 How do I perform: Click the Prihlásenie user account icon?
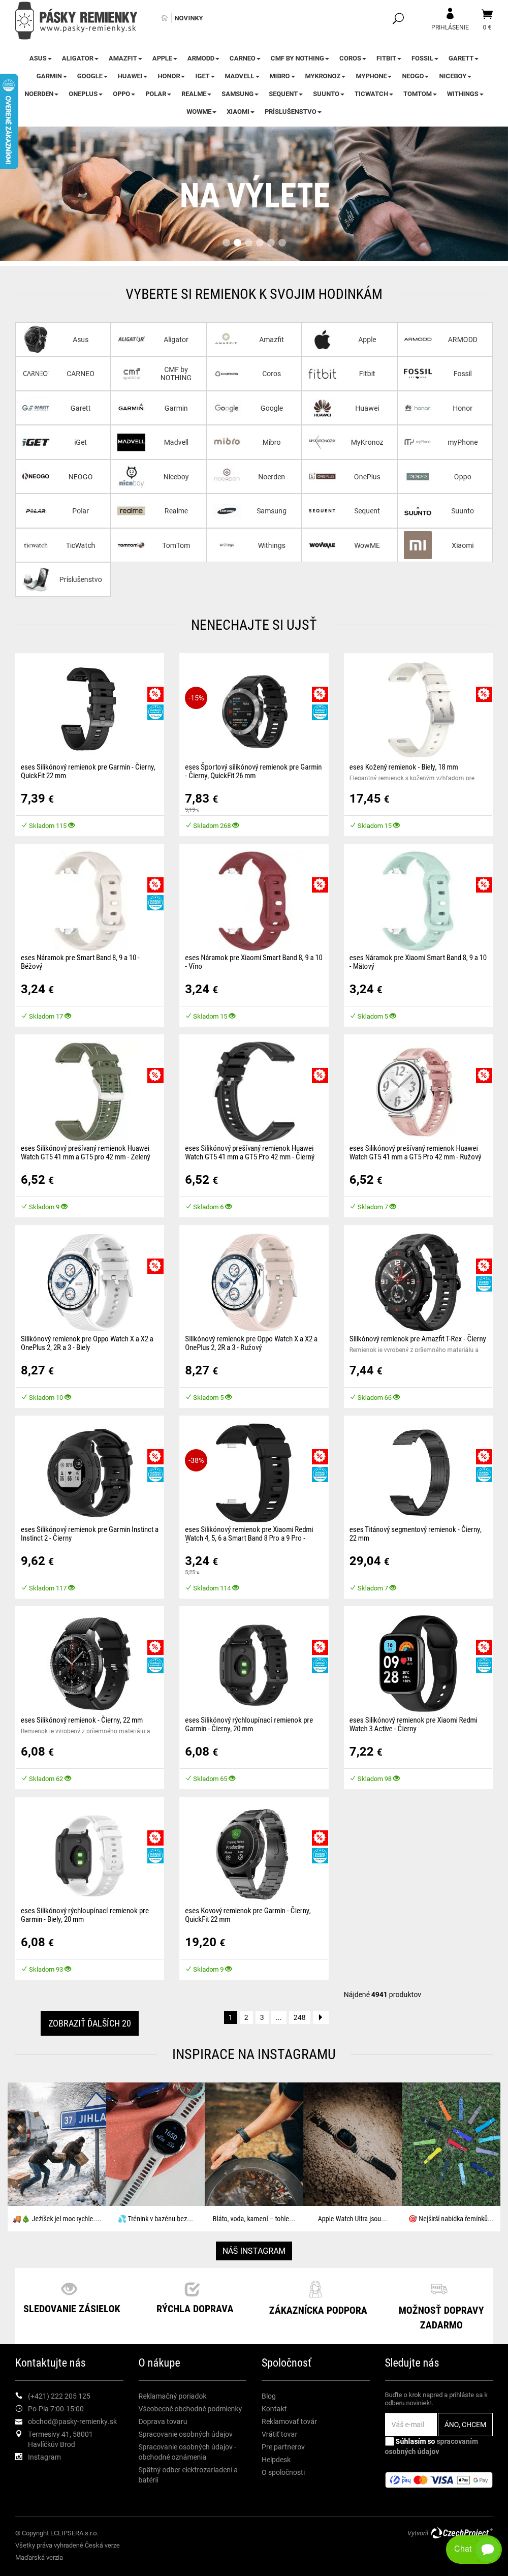449,14
